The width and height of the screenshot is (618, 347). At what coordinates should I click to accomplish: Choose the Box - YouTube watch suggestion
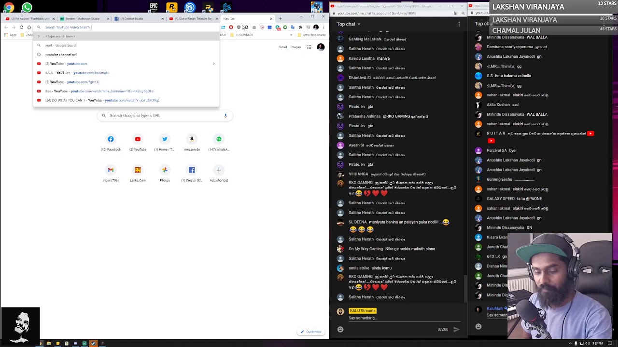(126, 91)
